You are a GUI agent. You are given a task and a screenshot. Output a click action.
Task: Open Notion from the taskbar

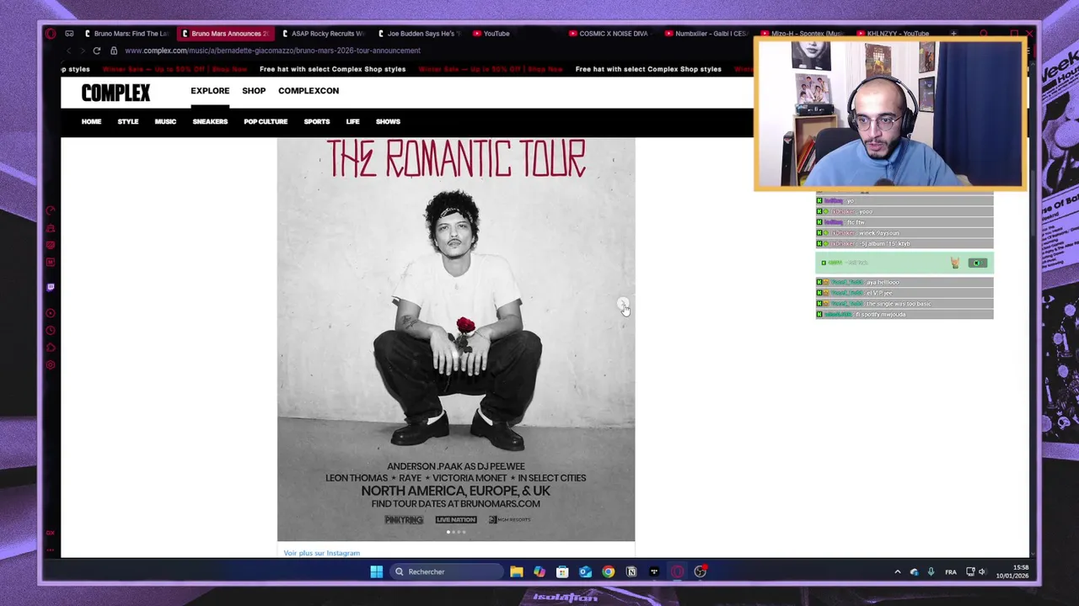(x=631, y=571)
